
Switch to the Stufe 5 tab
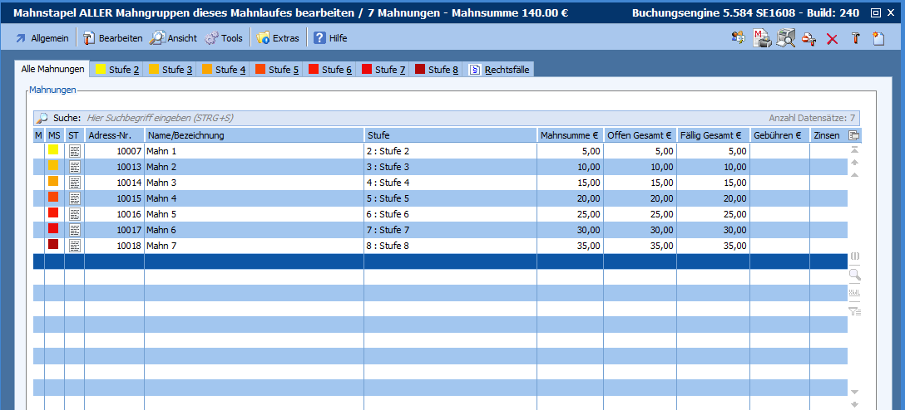[275, 70]
